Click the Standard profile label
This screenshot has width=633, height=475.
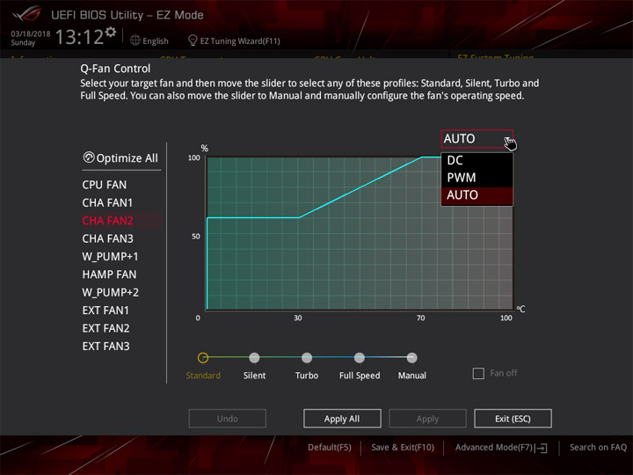(203, 376)
